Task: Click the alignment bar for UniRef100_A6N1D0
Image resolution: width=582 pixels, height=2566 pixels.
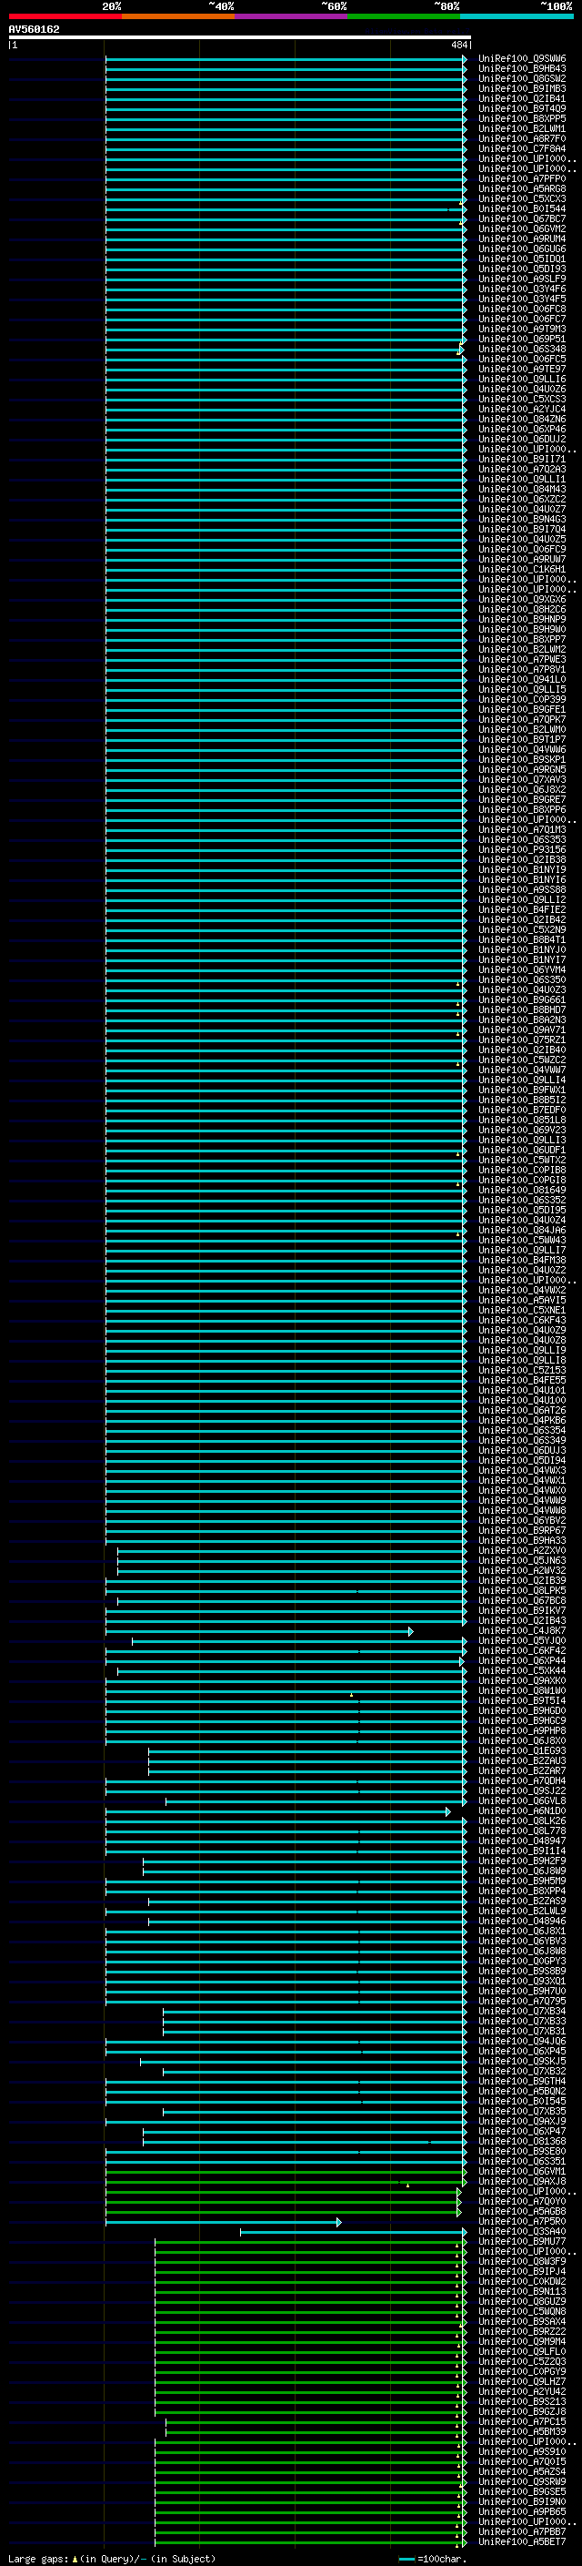Action: click(x=278, y=1812)
